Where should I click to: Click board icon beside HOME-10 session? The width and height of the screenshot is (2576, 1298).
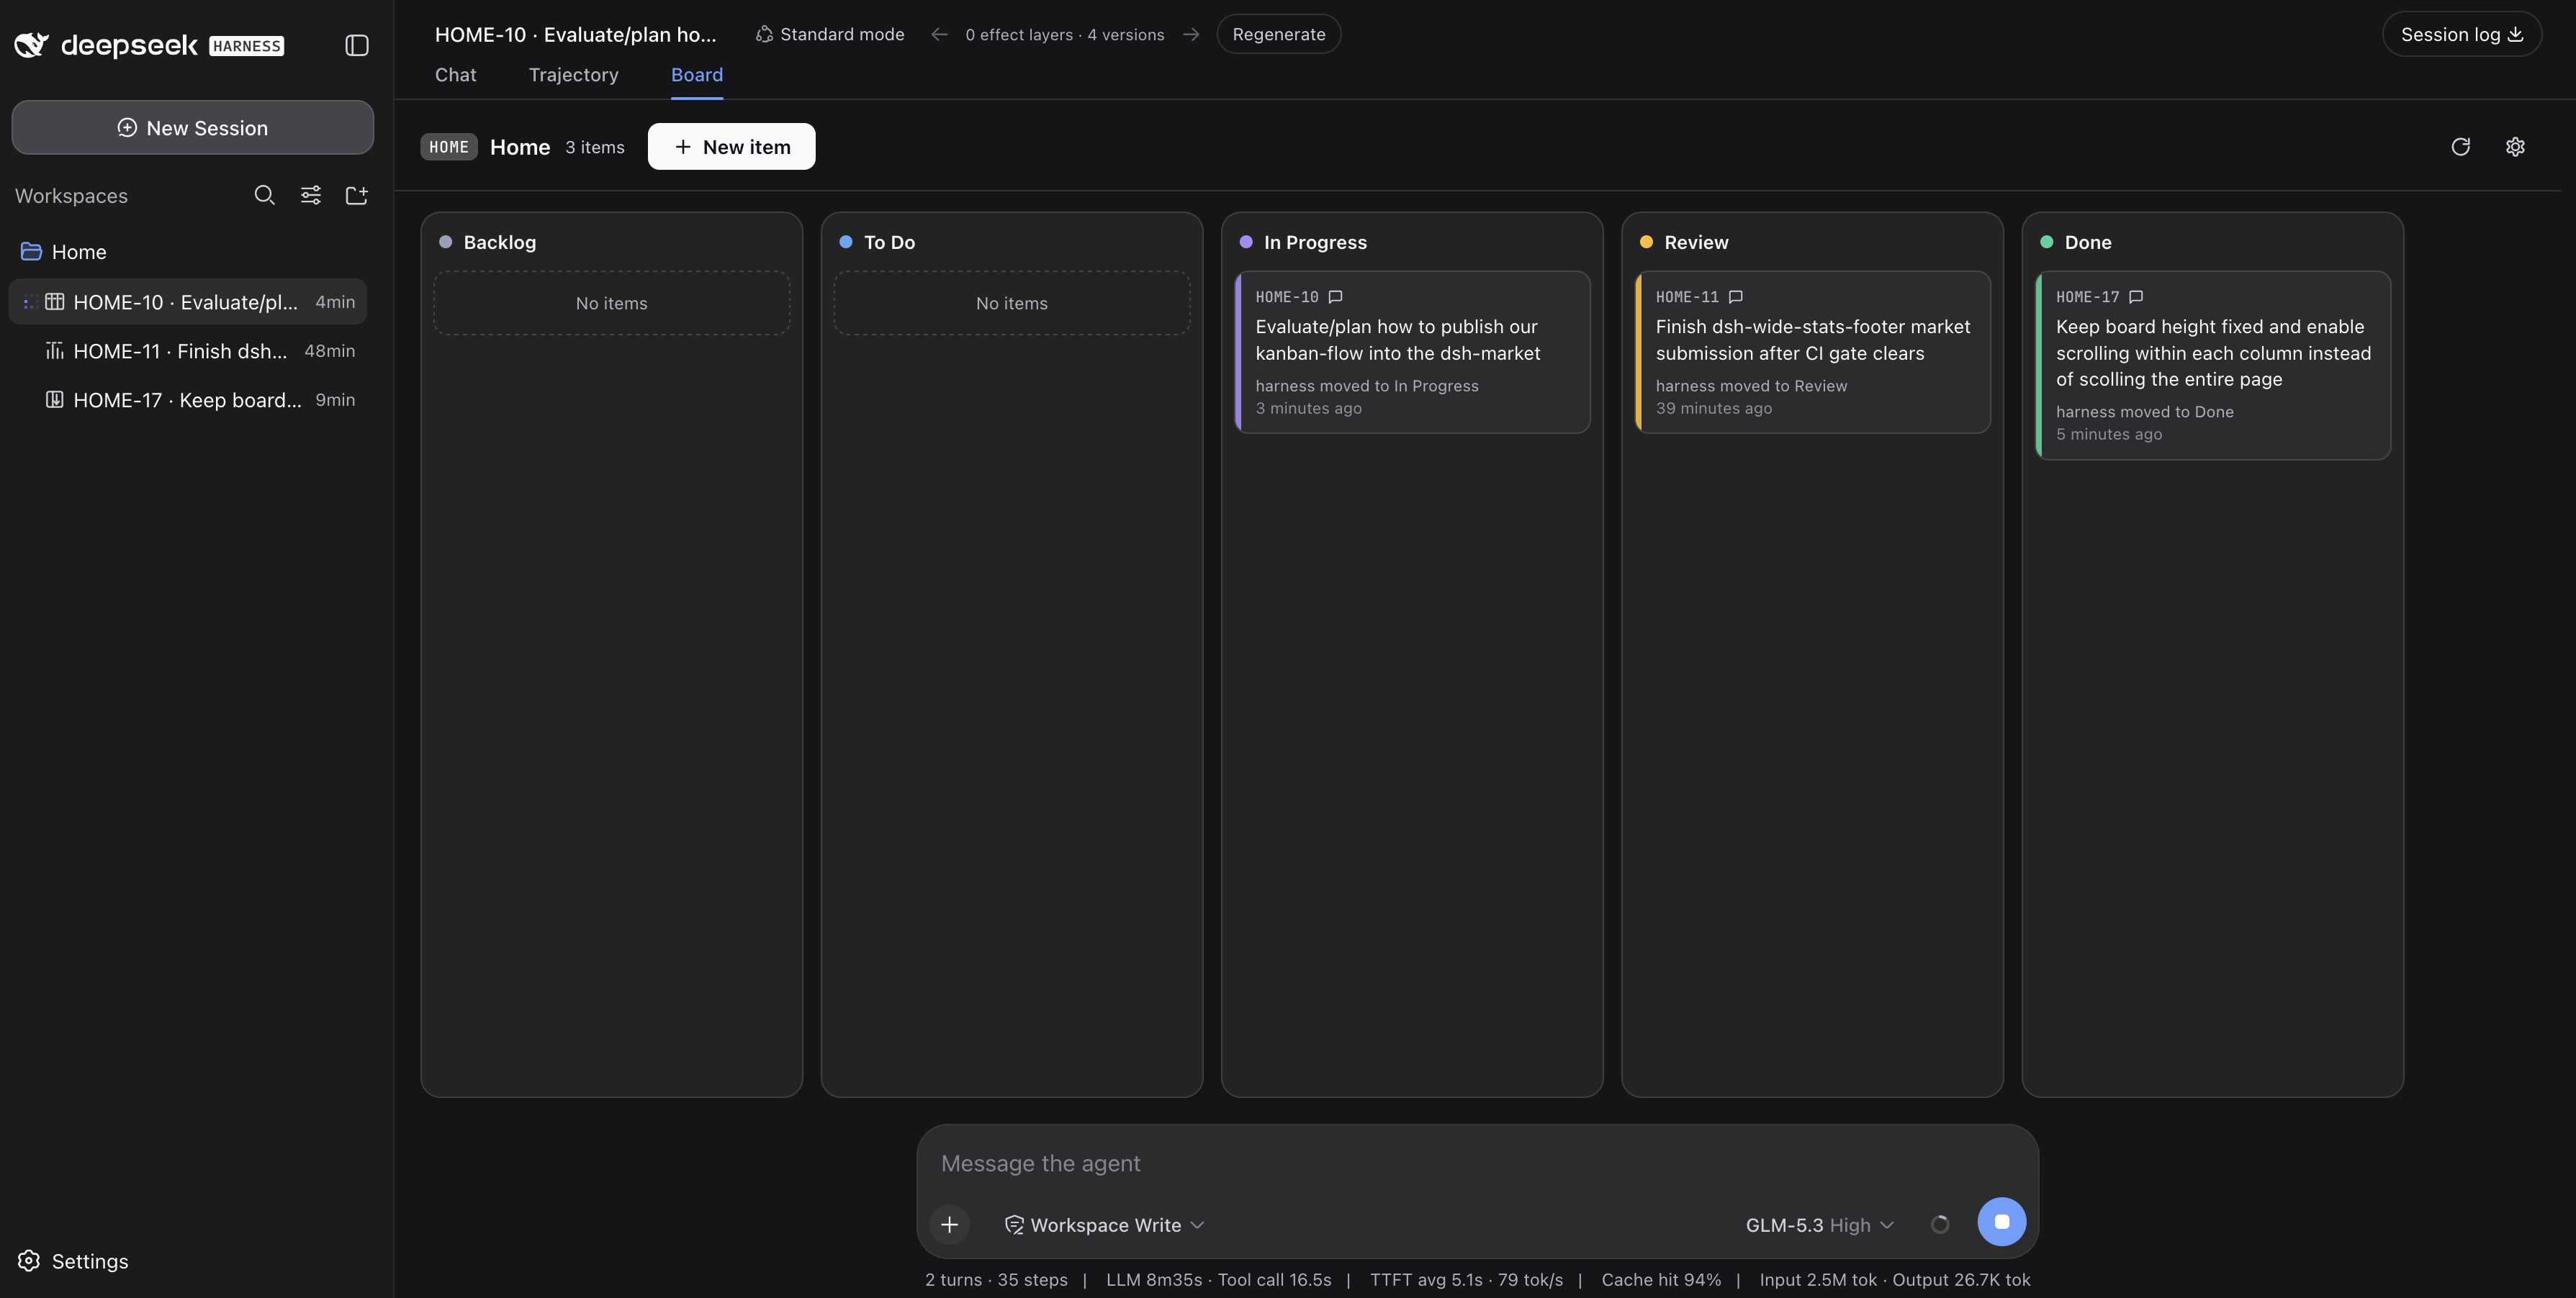(55, 301)
